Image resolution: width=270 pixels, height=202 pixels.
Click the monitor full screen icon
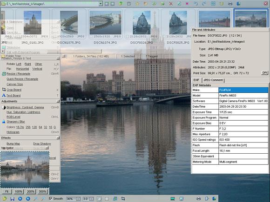click(x=181, y=199)
